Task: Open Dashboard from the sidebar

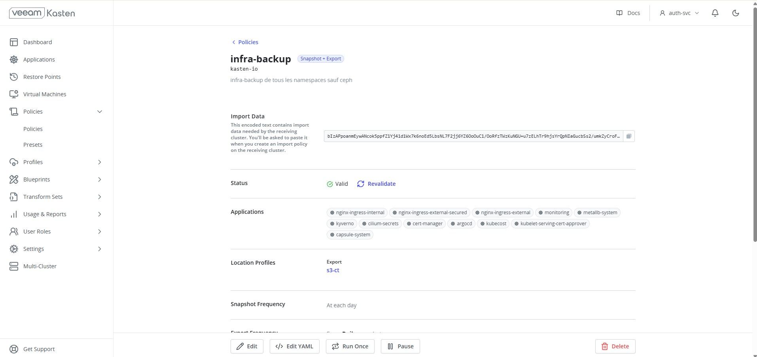Action: point(38,42)
